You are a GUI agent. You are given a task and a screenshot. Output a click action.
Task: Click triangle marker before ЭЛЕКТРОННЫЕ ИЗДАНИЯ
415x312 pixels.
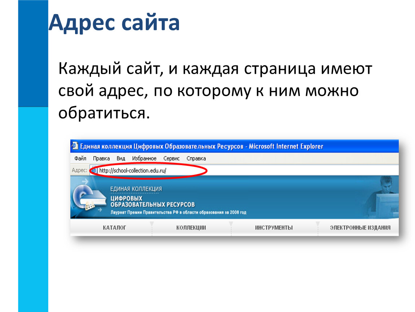point(318,224)
